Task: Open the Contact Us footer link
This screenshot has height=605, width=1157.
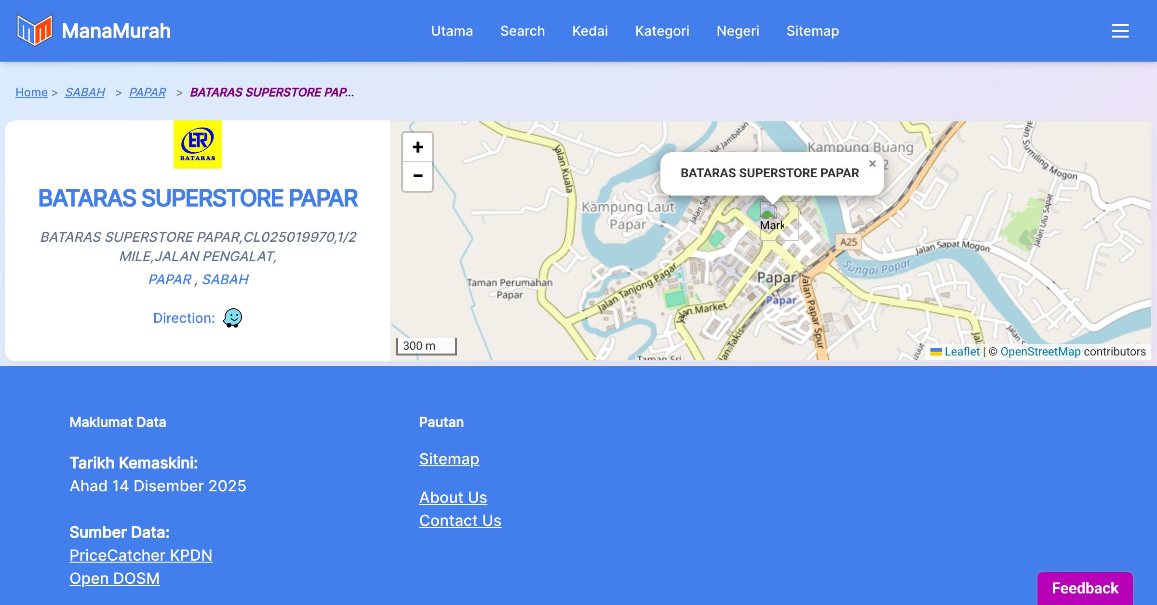Action: 460,521
